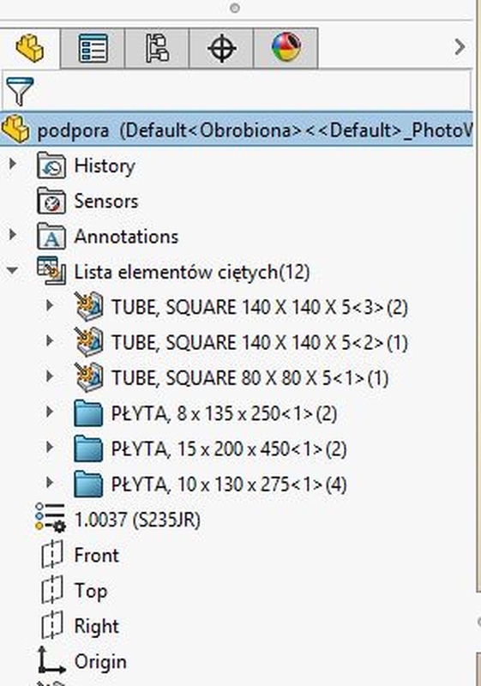Viewport: 481px width, 686px height.
Task: Select TUBE, SQUARE 80 X 80 X 5<1> cut-list icon
Action: [89, 377]
